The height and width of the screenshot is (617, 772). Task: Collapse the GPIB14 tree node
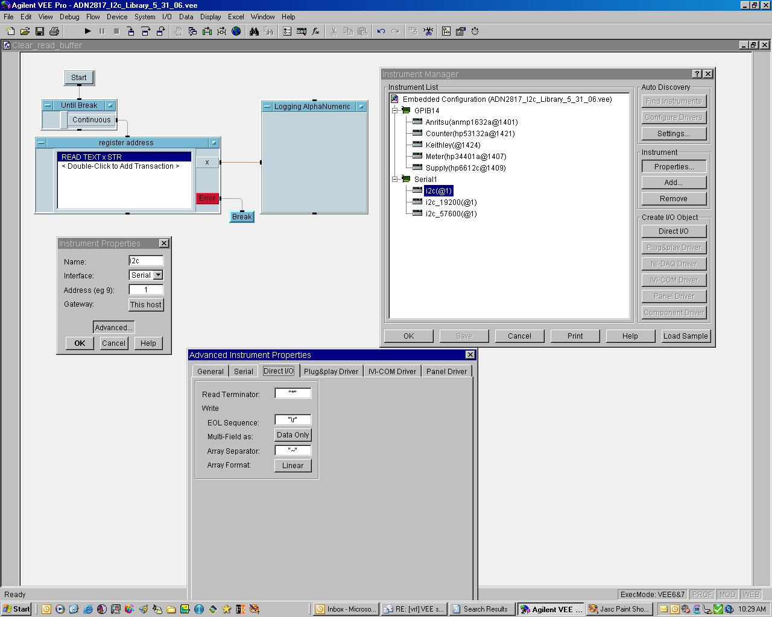point(395,111)
